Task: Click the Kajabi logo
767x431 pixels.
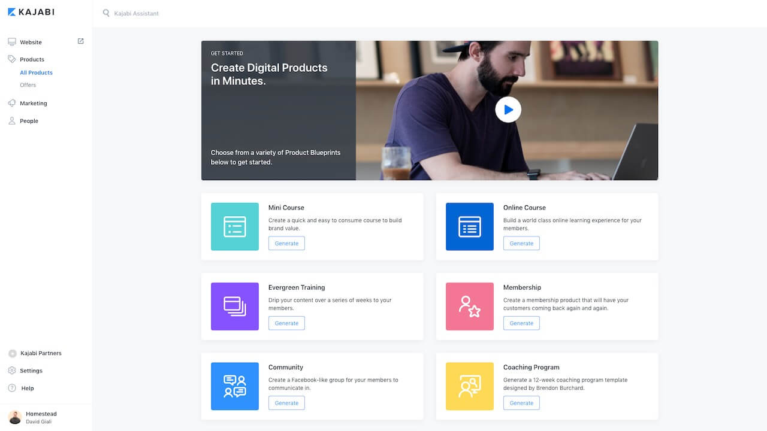Action: pyautogui.click(x=31, y=12)
